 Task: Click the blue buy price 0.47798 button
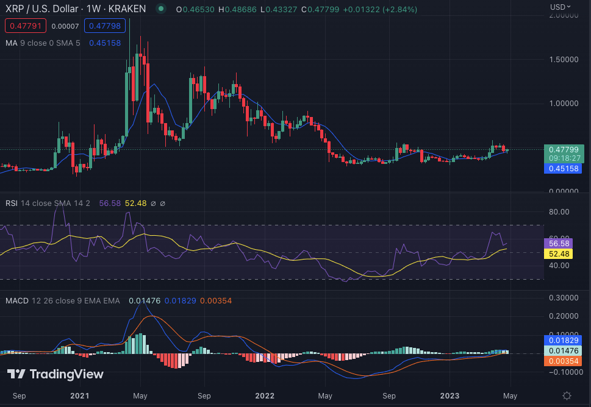coord(105,26)
